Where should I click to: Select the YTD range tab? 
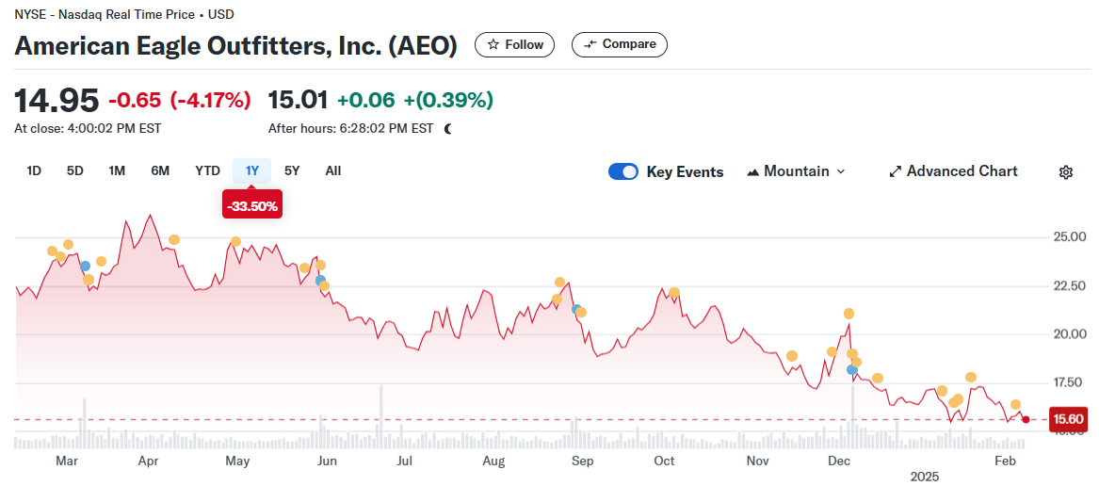coord(207,170)
